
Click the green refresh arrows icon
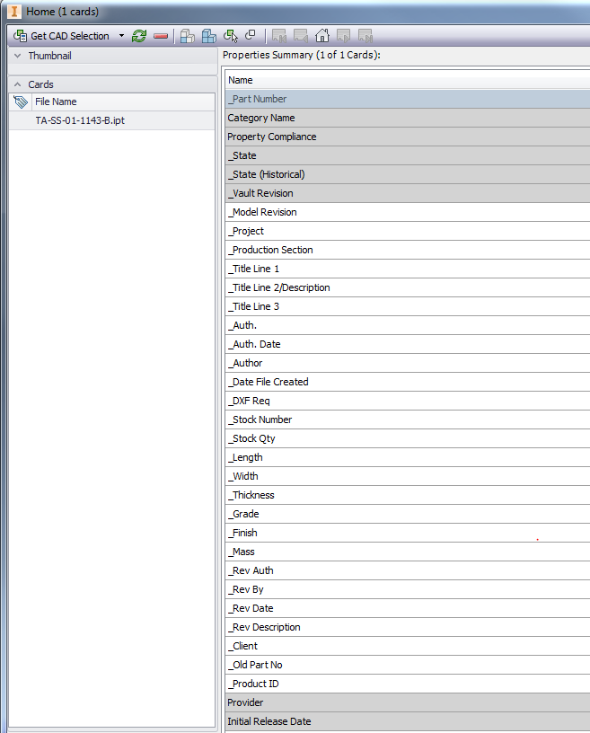coord(139,36)
